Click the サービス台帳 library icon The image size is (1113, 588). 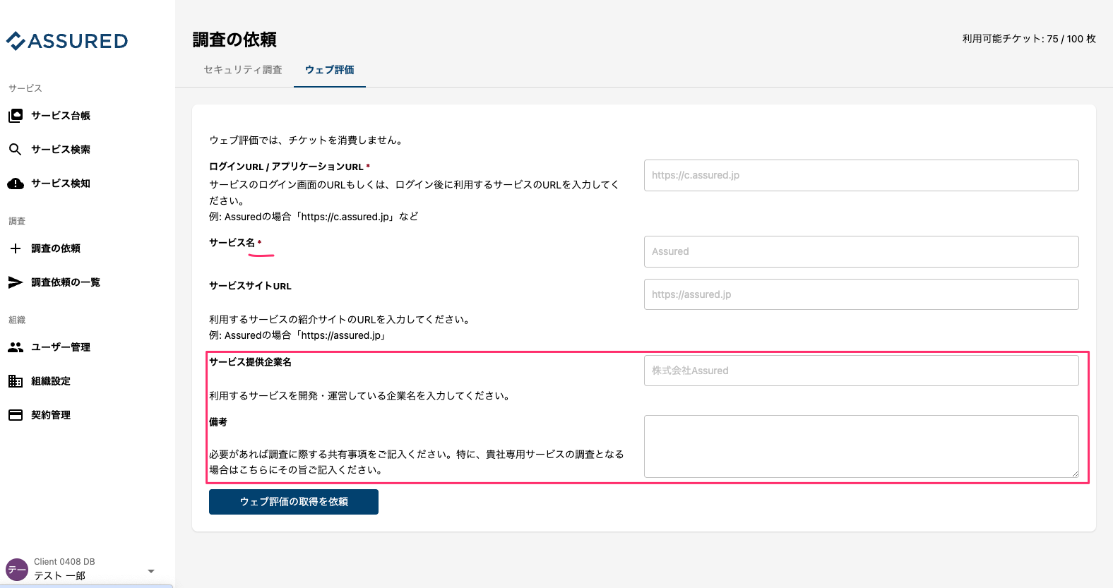[16, 116]
